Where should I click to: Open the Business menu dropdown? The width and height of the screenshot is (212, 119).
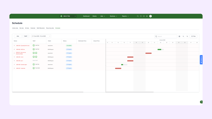click(114, 16)
